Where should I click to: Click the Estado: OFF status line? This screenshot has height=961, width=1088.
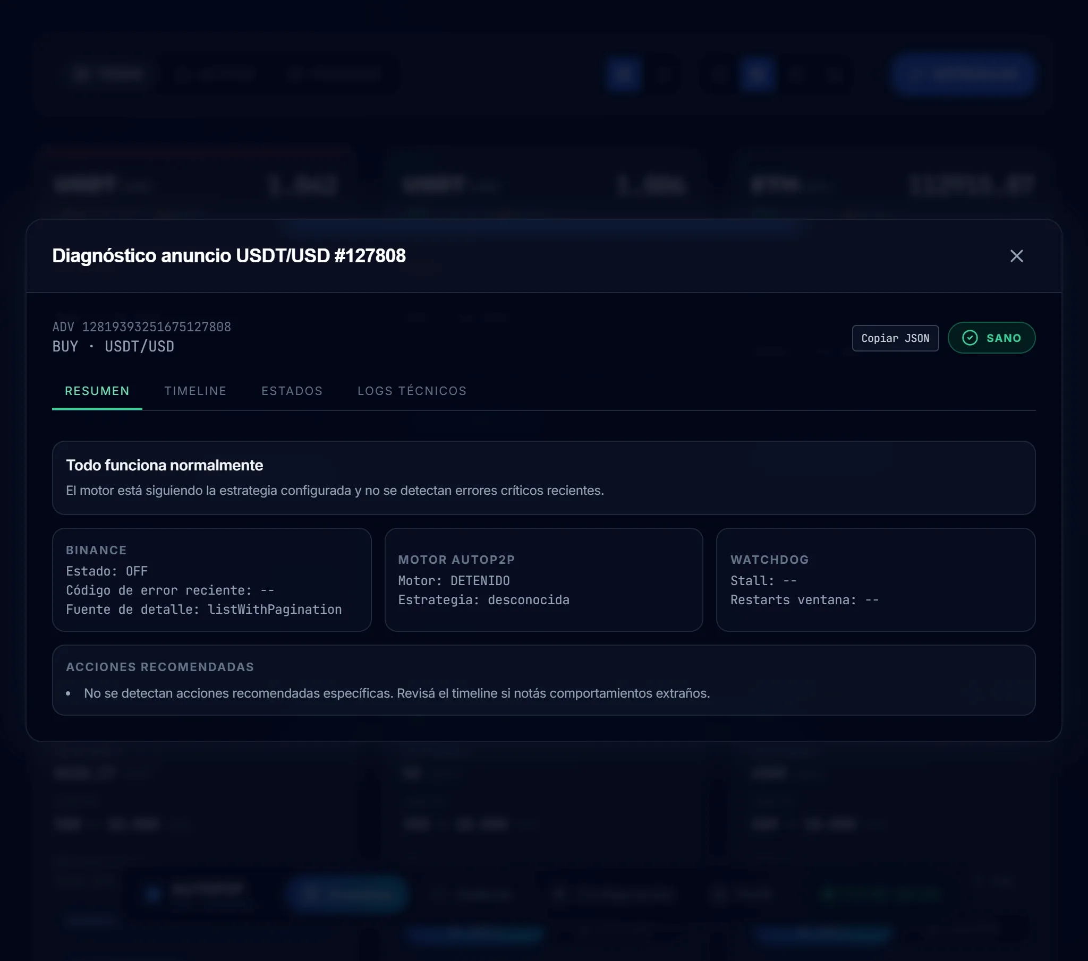point(106,570)
